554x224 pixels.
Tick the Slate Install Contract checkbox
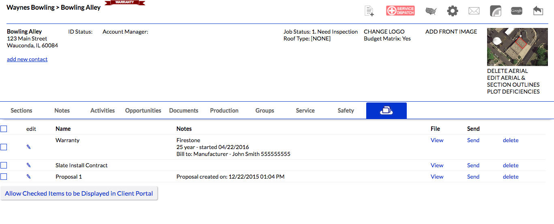click(4, 165)
